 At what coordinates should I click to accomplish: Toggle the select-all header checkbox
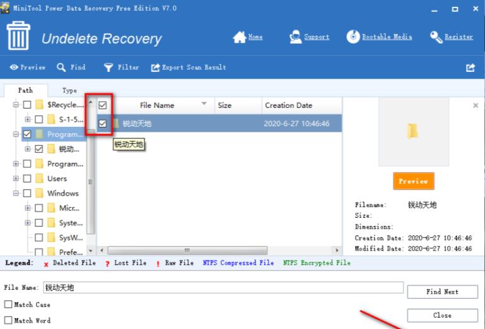click(103, 105)
